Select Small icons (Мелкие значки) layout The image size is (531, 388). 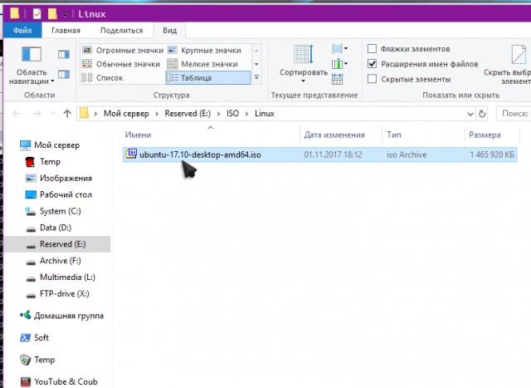tap(202, 64)
